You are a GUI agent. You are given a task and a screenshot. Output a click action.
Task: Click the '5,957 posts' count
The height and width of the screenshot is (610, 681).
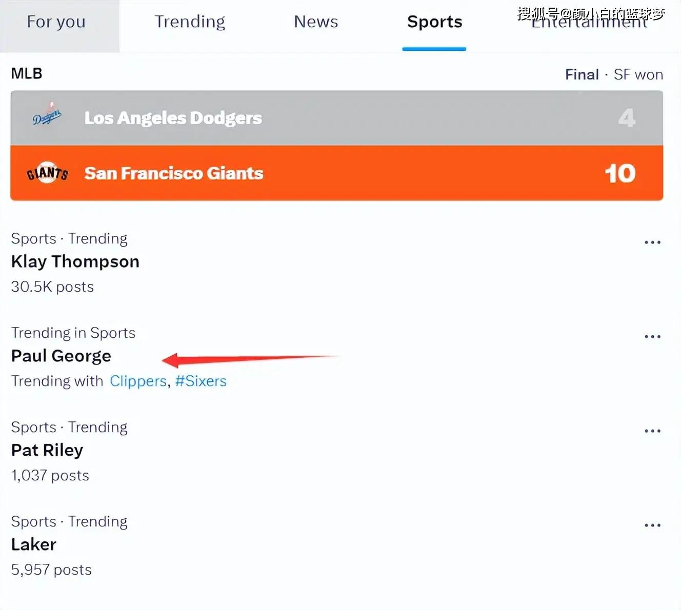tap(51, 570)
